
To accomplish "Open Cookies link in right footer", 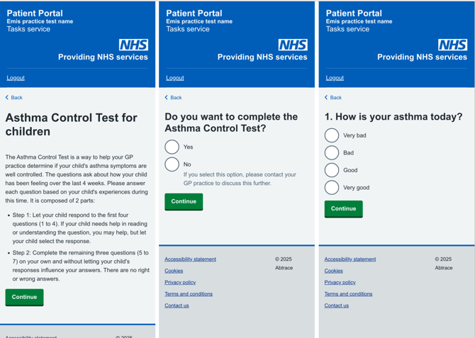I will pyautogui.click(x=334, y=271).
